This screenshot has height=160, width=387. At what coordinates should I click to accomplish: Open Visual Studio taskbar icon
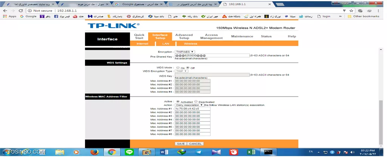(216, 152)
